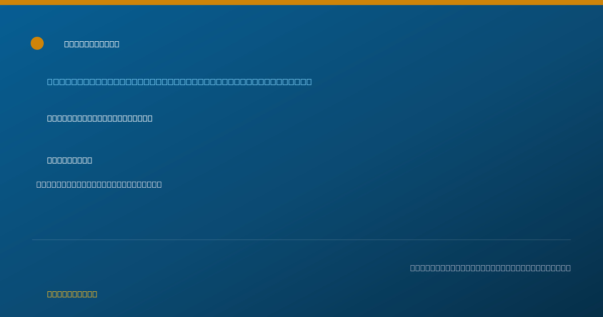
Task: Open the golden-yellow link at the bottom left
Action: click(x=72, y=294)
